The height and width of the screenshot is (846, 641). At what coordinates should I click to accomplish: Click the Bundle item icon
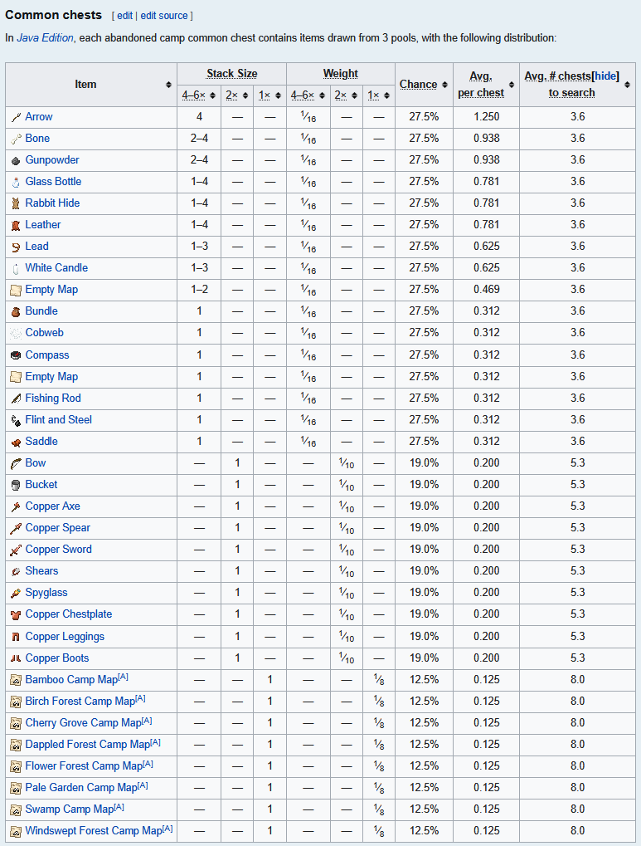(x=17, y=311)
